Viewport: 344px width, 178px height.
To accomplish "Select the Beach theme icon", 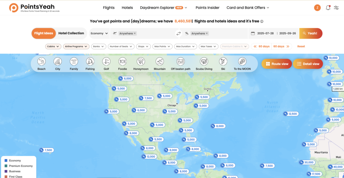I will [41, 61].
